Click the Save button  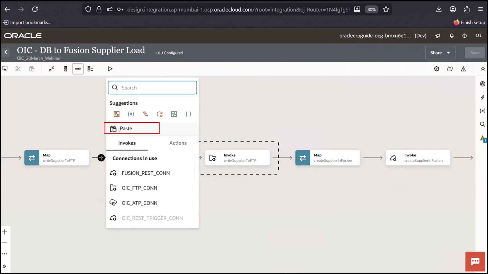475,53
